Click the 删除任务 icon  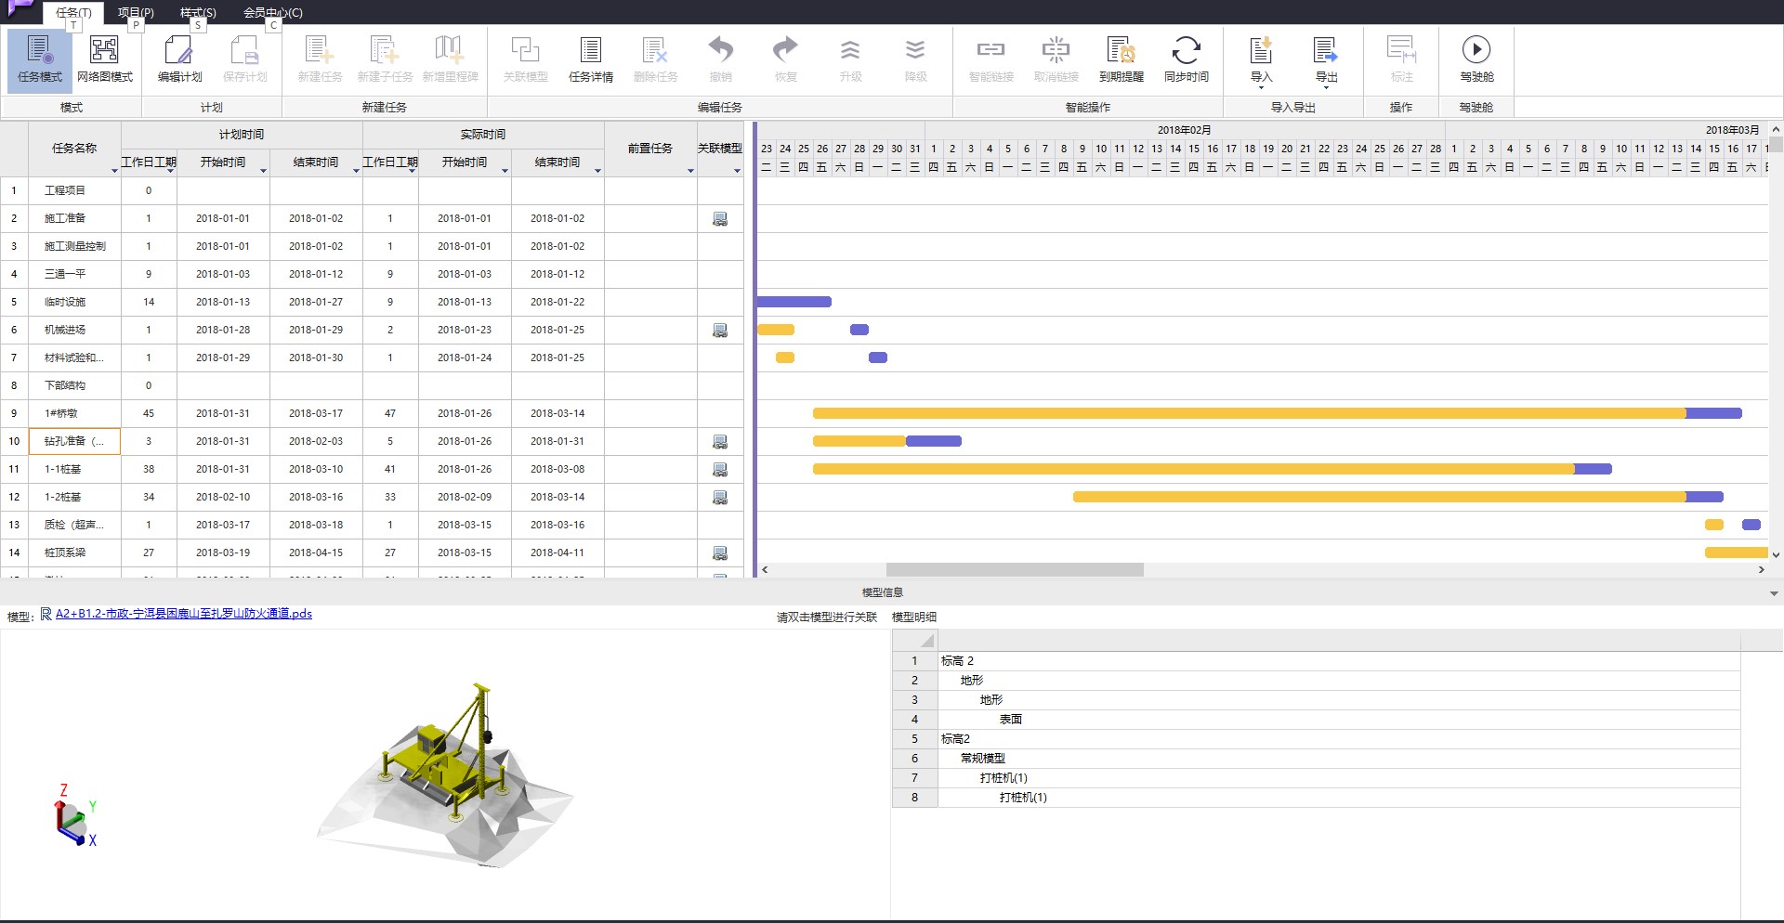pyautogui.click(x=655, y=59)
